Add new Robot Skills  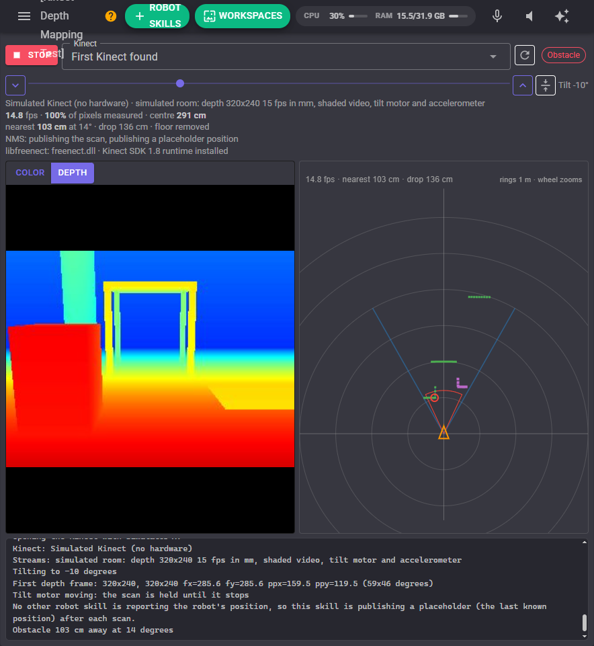click(x=157, y=16)
